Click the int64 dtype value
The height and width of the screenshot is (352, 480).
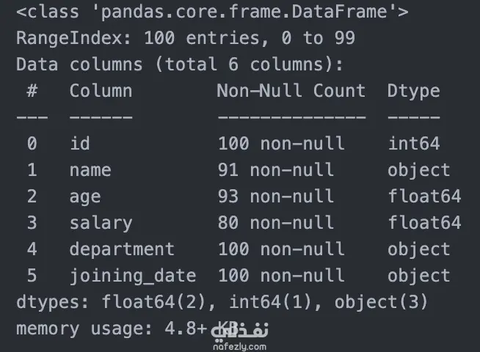coord(414,144)
